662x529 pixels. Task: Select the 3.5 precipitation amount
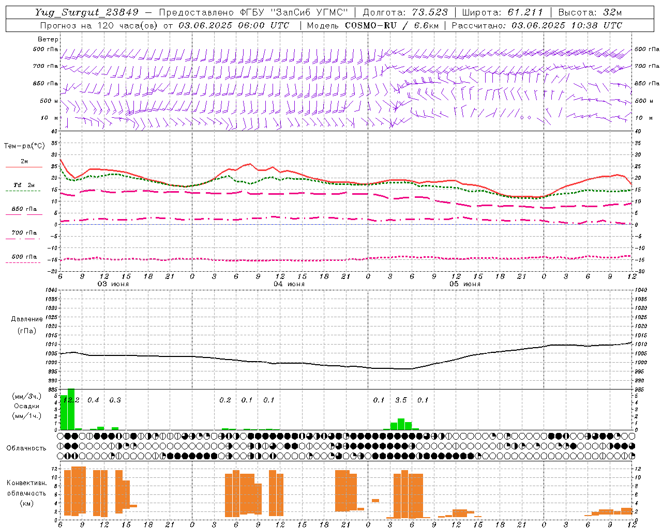pos(401,400)
